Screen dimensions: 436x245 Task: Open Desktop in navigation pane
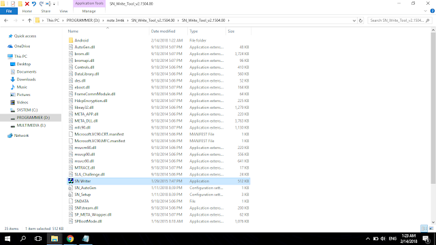24,64
